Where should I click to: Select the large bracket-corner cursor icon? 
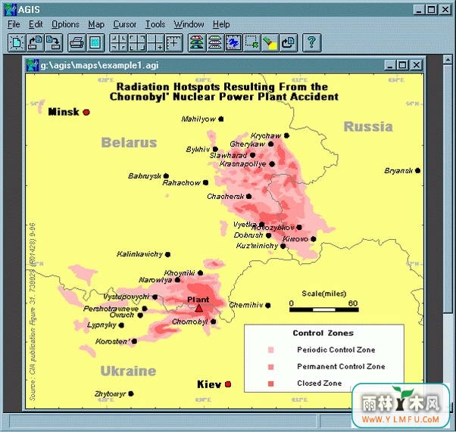click(x=137, y=42)
